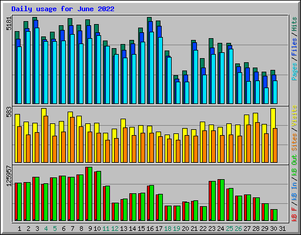Click day 24 on the x-axis
The image size is (301, 235).
pos(220,229)
